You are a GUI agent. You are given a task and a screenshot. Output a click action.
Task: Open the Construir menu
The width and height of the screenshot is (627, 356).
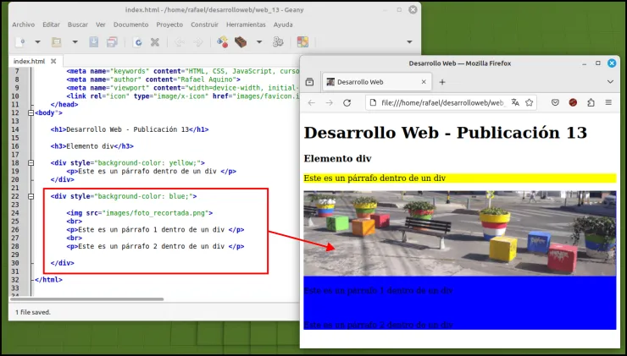(205, 25)
